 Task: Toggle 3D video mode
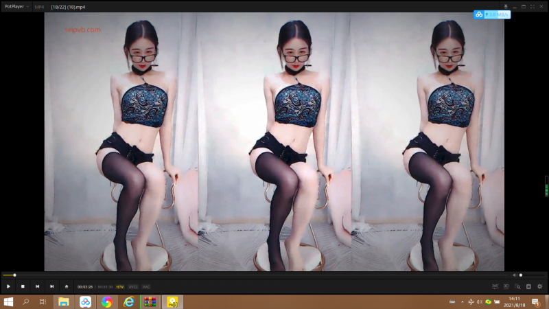click(506, 286)
